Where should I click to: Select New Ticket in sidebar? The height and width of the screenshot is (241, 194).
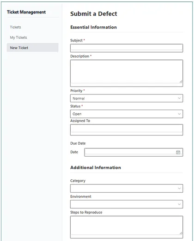click(x=32, y=47)
